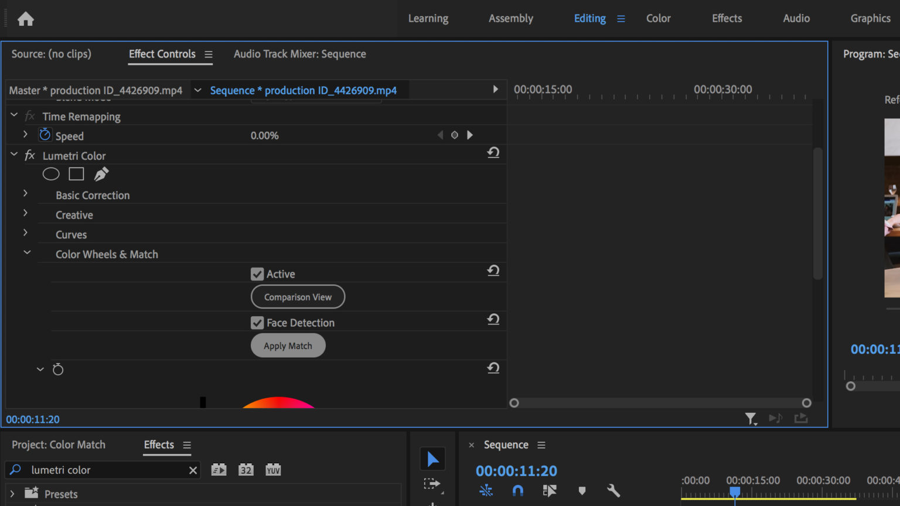
Task: Click the Apply Match button
Action: click(x=288, y=346)
